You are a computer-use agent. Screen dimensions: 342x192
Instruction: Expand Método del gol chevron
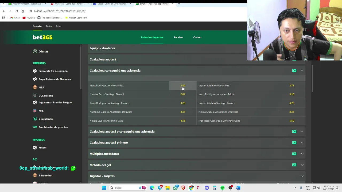click(x=302, y=165)
